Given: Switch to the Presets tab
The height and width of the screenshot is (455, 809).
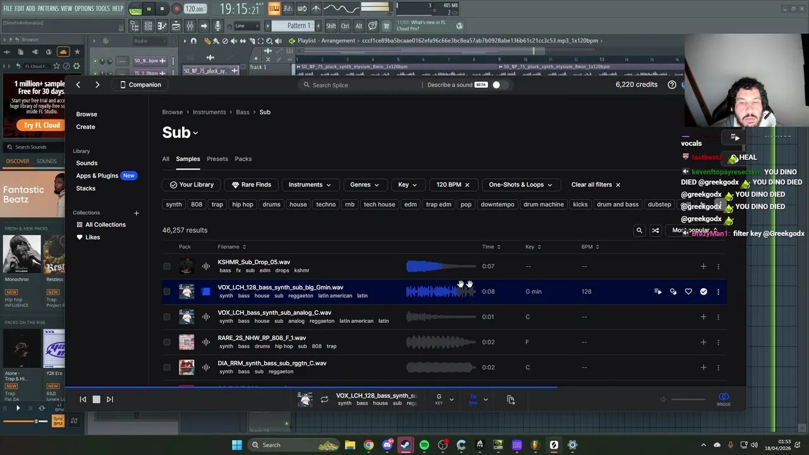Looking at the screenshot, I should (x=217, y=159).
